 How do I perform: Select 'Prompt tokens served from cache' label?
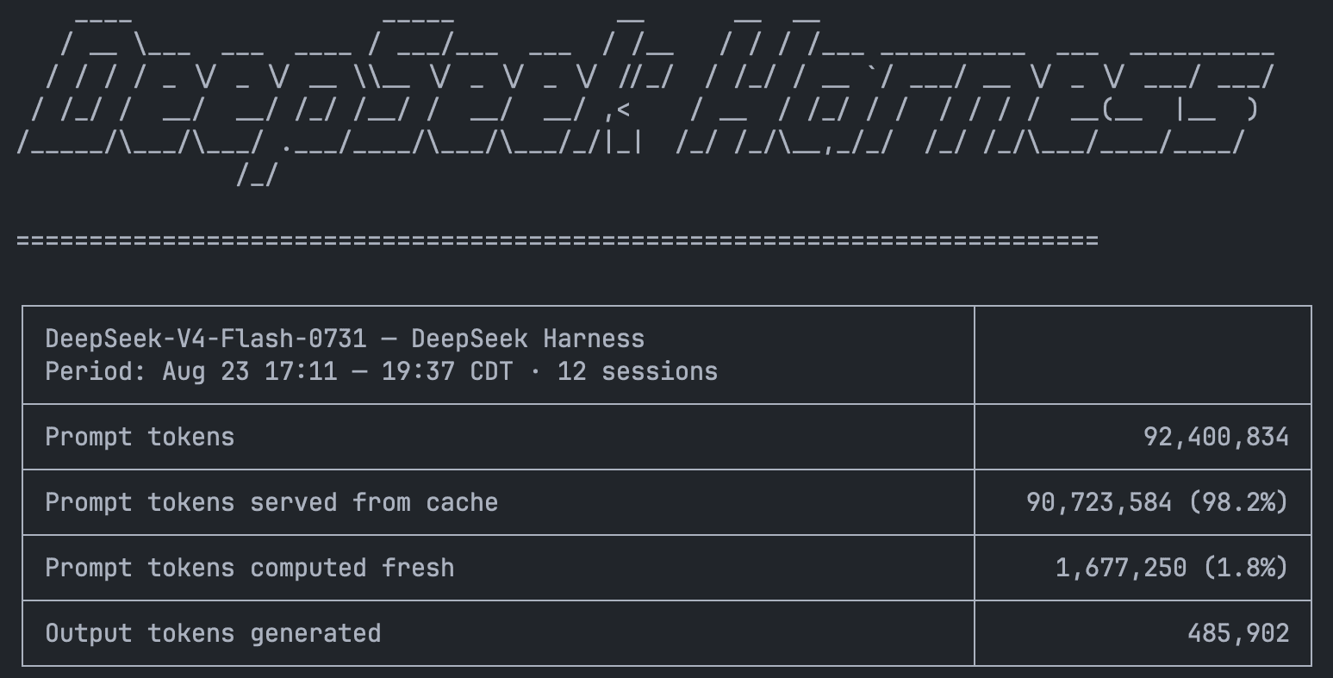271,502
